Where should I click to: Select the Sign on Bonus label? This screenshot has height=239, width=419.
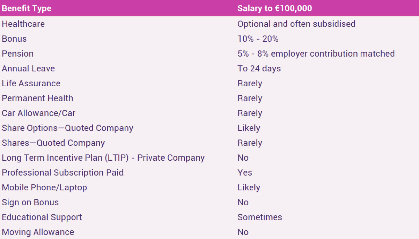tap(30, 202)
